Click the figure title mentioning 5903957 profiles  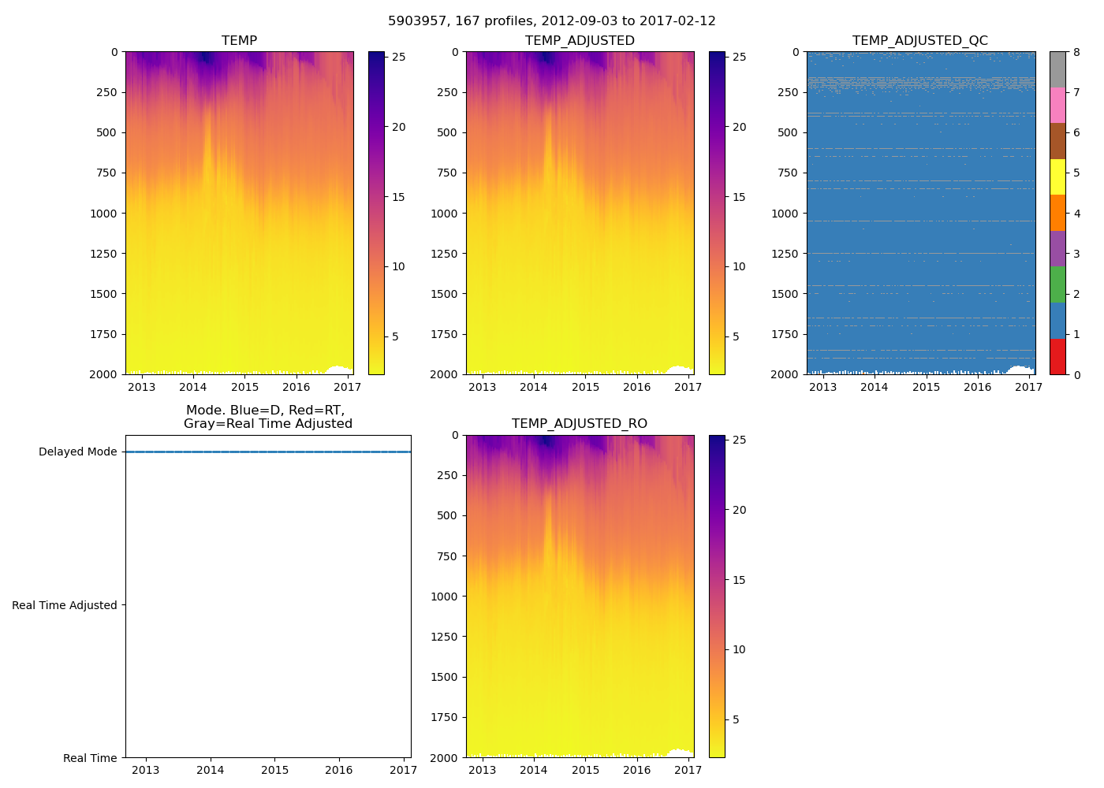tap(551, 21)
